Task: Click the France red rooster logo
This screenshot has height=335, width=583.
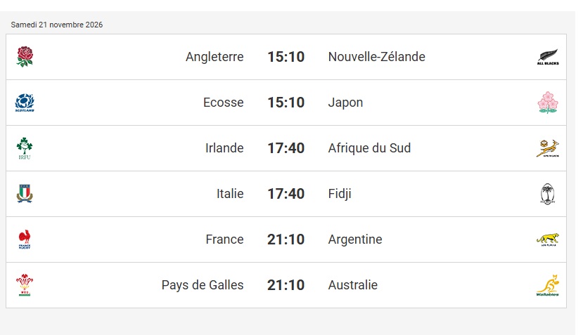Action: pyautogui.click(x=25, y=239)
